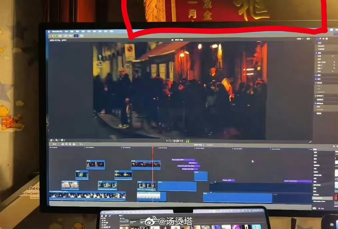Enable the unchecked Rolling Shutter checkbox
Image resolution: width=338 pixels, height=229 pixels.
pos(316,96)
